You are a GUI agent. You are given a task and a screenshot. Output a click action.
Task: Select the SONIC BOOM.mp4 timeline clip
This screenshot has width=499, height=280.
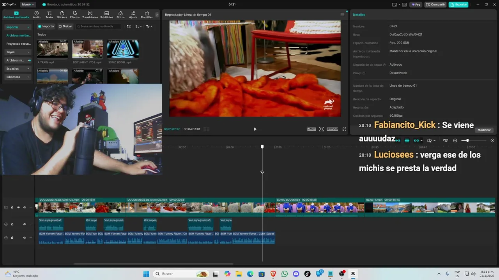coord(320,206)
